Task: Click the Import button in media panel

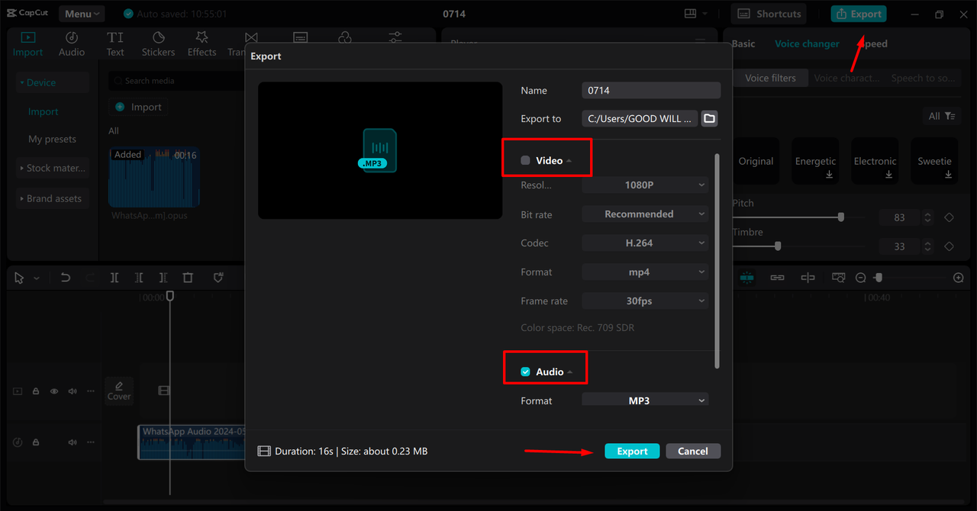Action: pos(139,107)
